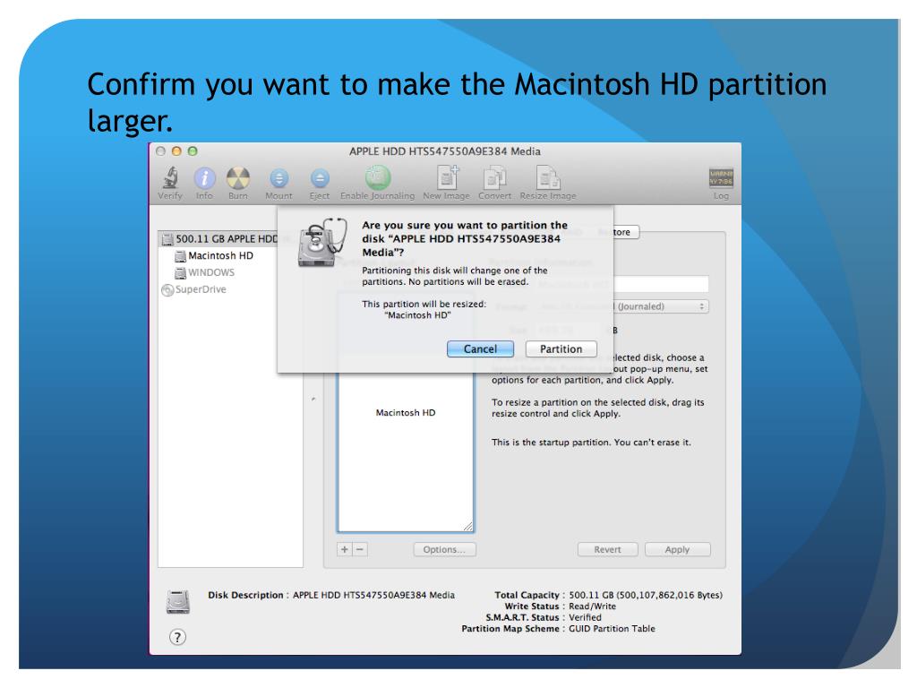
Task: Open the Info toolbar icon
Action: pyautogui.click(x=204, y=178)
